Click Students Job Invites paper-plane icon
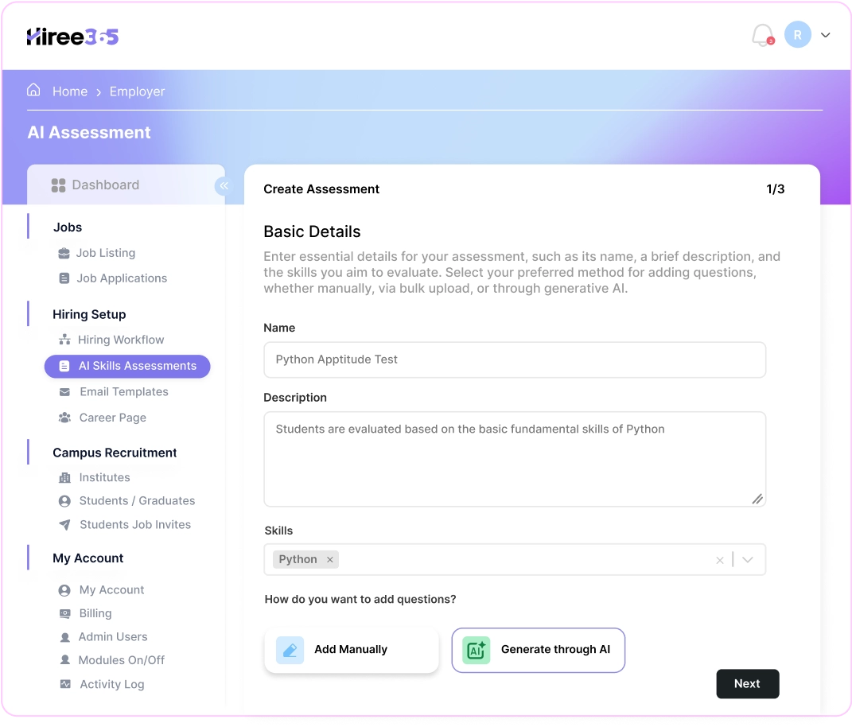 click(x=64, y=525)
